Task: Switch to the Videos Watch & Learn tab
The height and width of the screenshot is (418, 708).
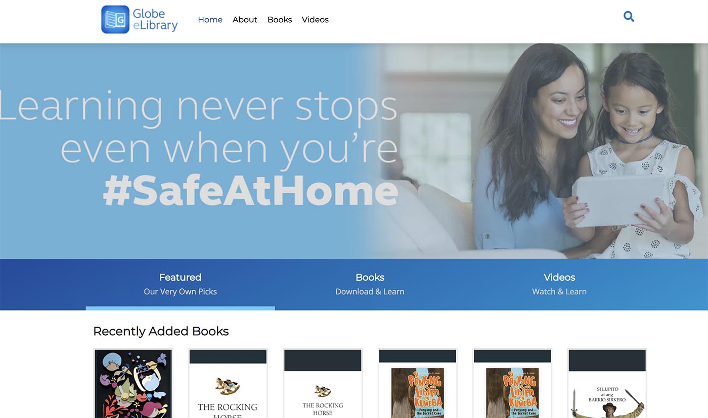Action: 559,284
